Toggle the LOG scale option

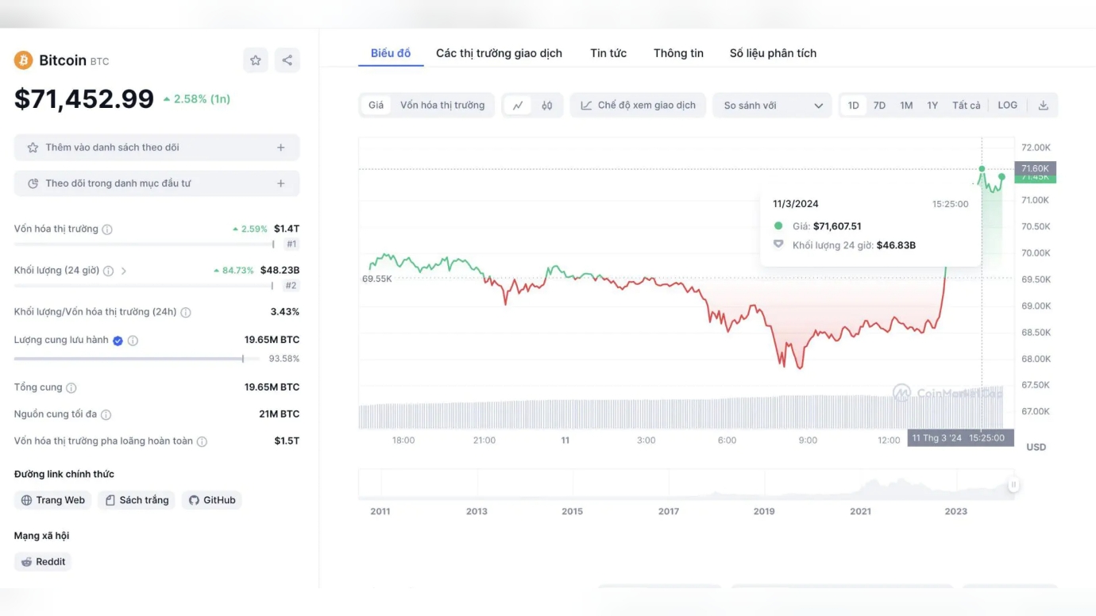point(1007,106)
